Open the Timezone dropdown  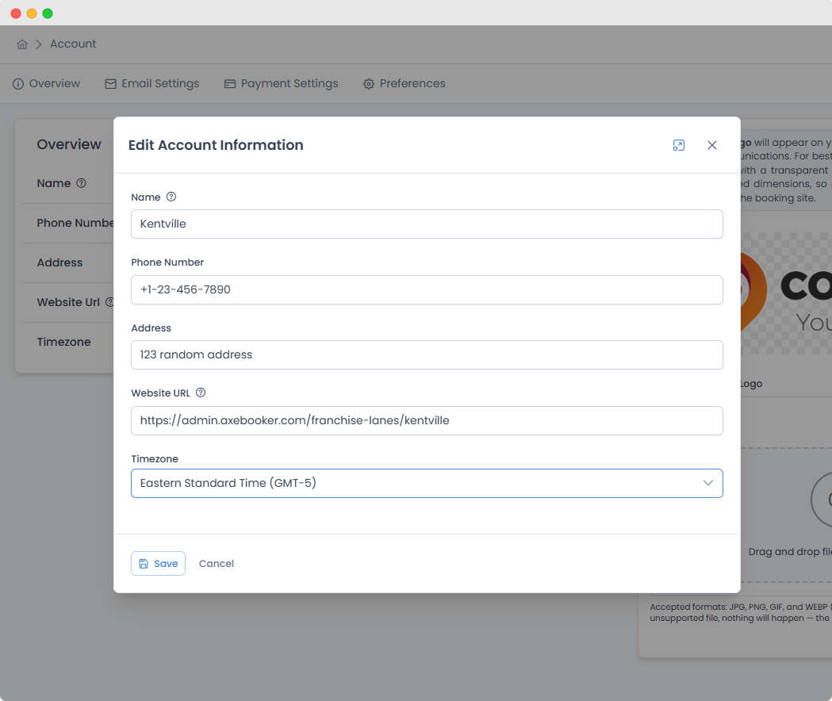(x=427, y=483)
